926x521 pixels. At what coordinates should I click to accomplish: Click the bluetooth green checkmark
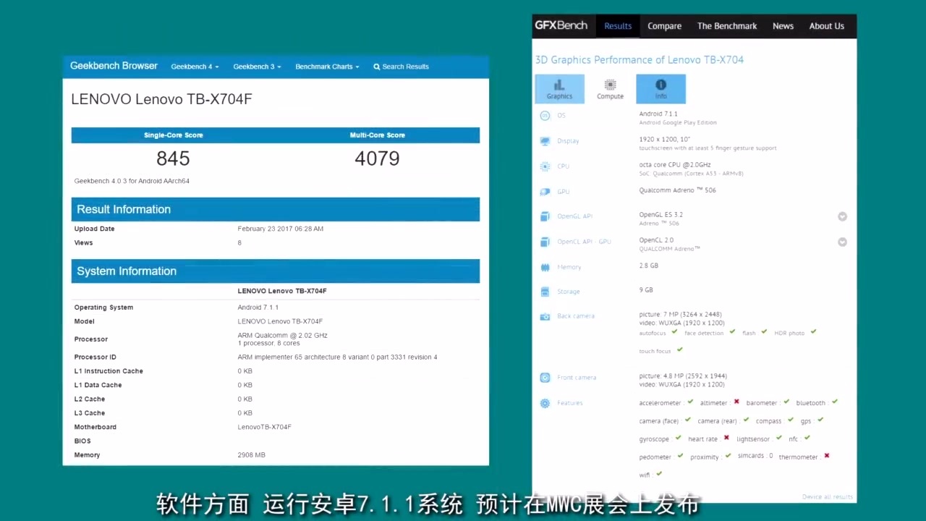(x=834, y=402)
